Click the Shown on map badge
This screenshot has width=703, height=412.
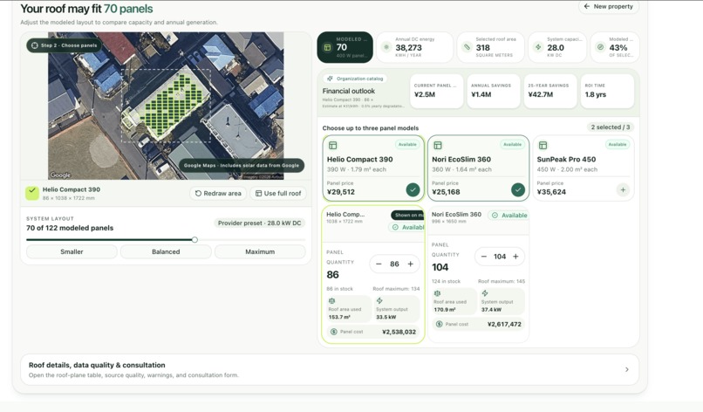point(407,215)
